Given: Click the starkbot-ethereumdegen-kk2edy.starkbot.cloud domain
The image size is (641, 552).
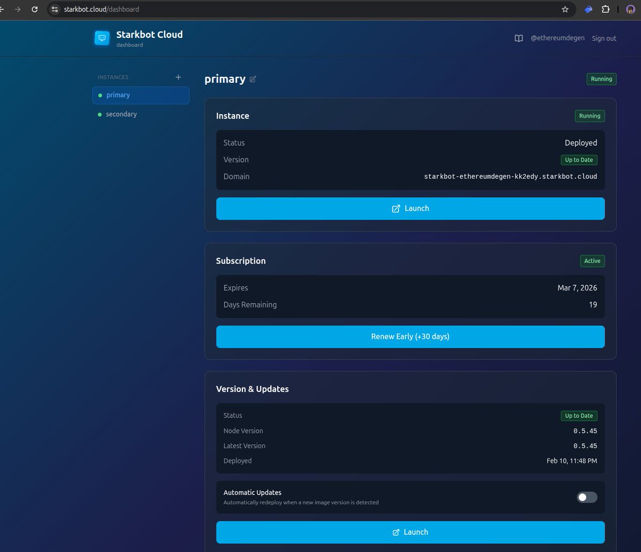Looking at the screenshot, I should (x=511, y=177).
